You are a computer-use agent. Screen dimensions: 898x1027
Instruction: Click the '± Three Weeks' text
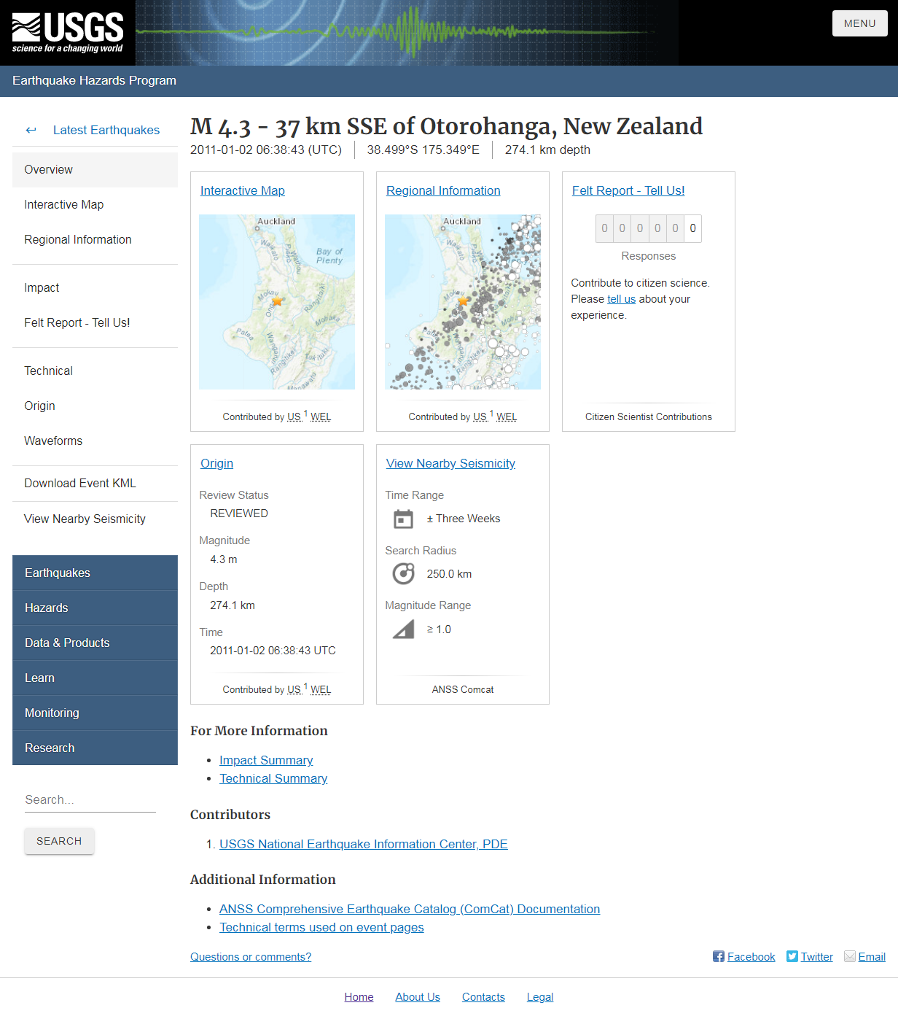pos(464,519)
